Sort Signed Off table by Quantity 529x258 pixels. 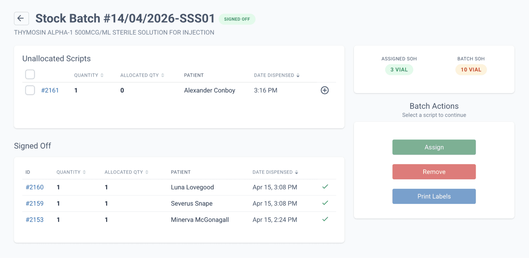click(71, 172)
